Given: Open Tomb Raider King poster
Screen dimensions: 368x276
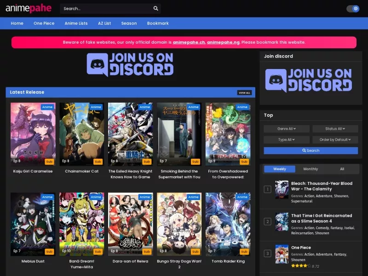Looking at the screenshot, I should [x=228, y=224].
